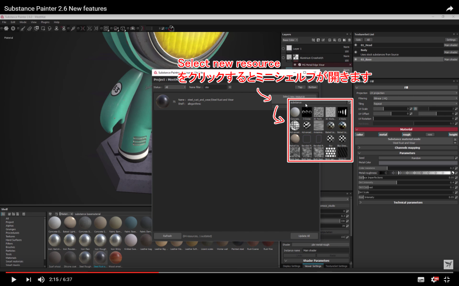Click the Refresh button
The image size is (459, 286).
(167, 236)
